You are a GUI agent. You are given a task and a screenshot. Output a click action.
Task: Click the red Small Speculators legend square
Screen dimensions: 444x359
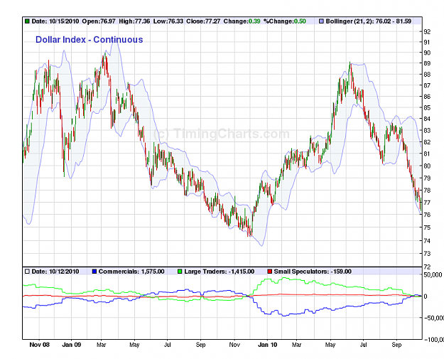click(x=269, y=272)
